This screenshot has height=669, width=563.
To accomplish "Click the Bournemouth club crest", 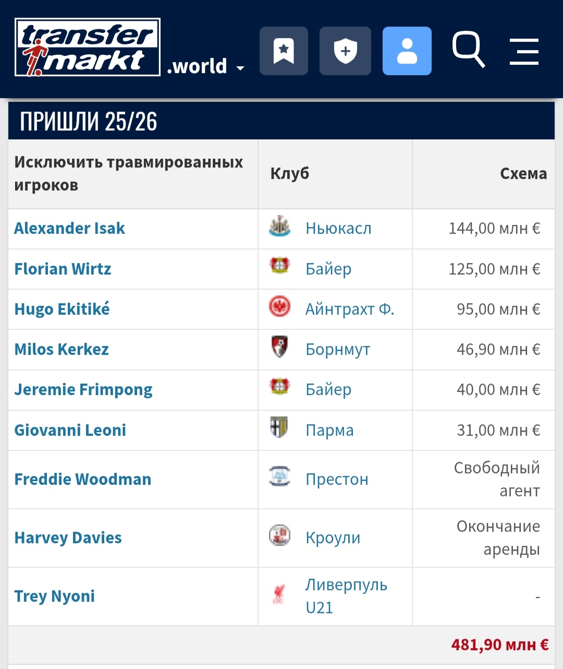I will point(279,347).
